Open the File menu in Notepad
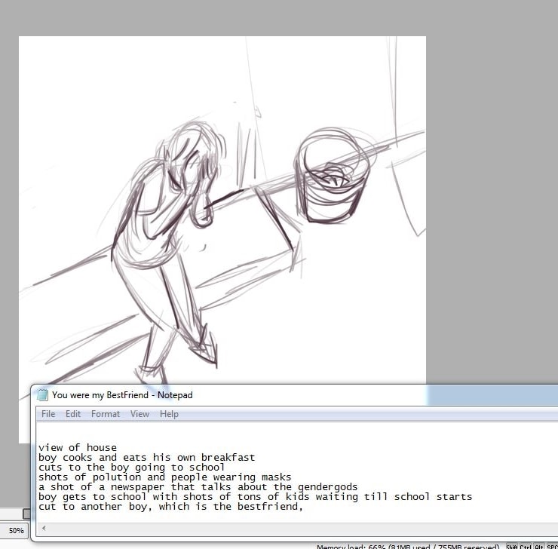This screenshot has height=549, width=558. tap(48, 414)
